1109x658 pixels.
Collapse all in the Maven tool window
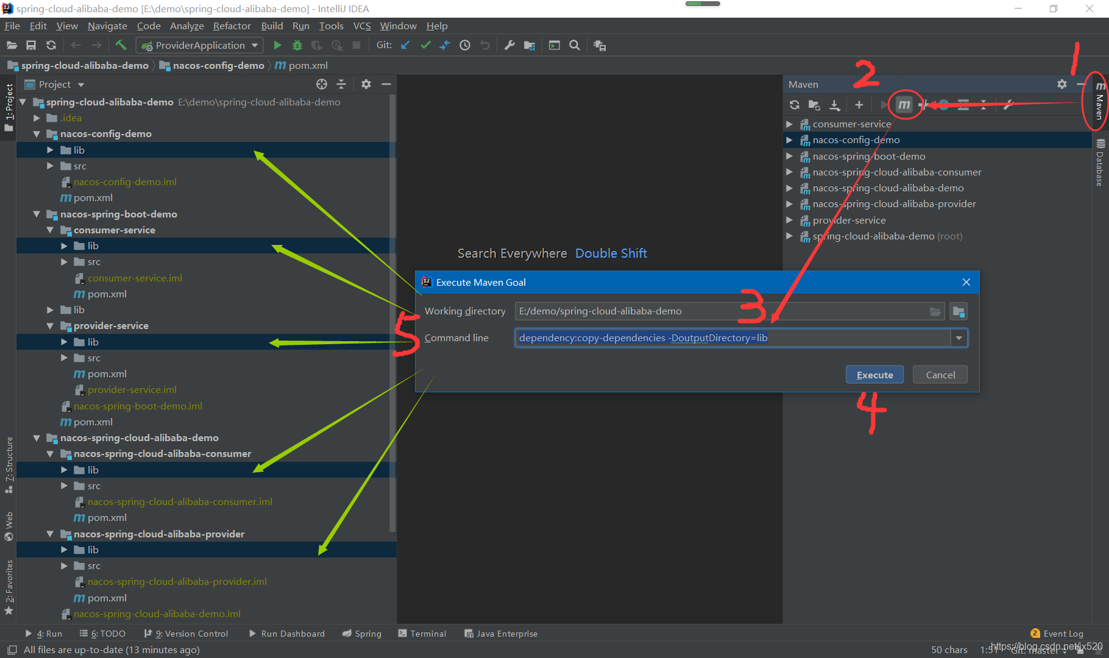(983, 105)
